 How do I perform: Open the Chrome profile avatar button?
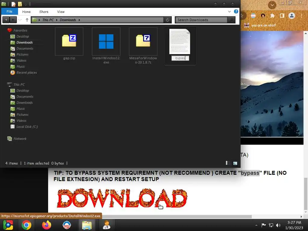coord(292,16)
